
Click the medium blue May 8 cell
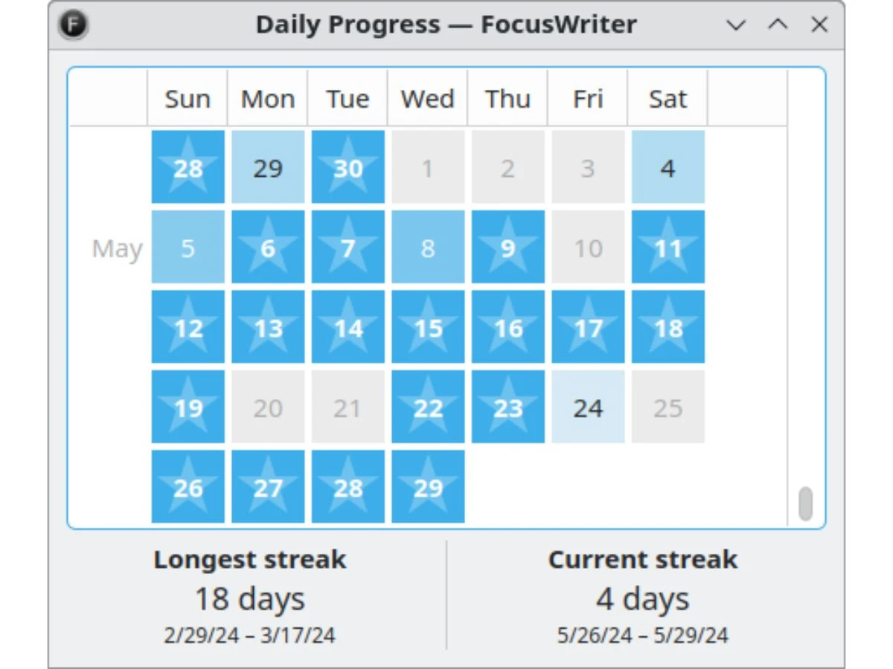pyautogui.click(x=428, y=247)
